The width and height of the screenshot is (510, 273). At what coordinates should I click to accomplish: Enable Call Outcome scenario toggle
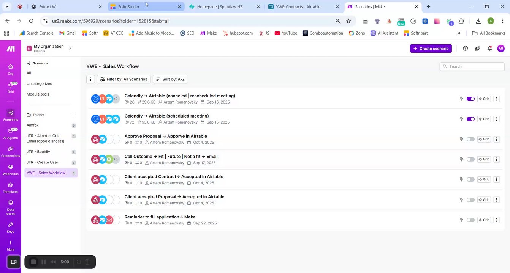[470, 159]
